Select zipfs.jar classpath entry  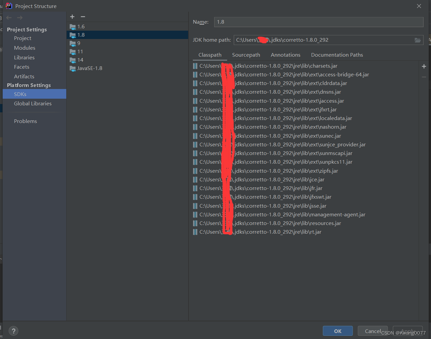click(x=305, y=171)
